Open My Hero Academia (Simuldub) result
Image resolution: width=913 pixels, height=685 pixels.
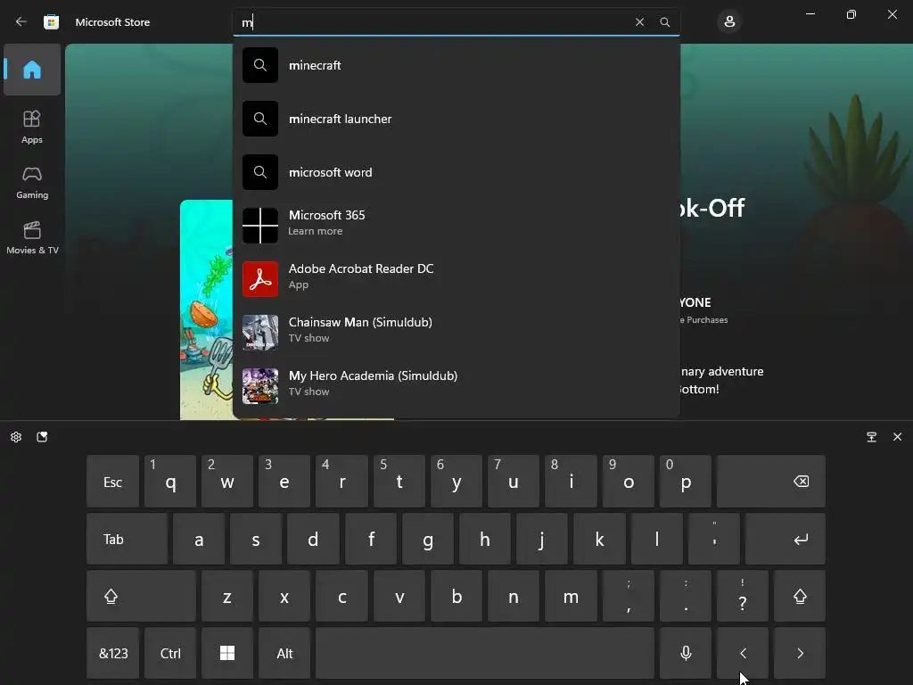tap(456, 386)
